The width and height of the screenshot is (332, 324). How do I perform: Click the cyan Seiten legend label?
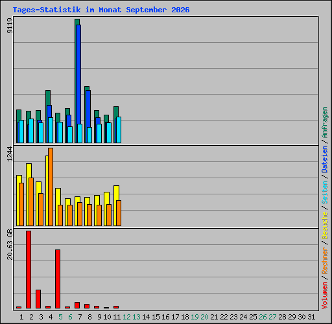coord(325,192)
